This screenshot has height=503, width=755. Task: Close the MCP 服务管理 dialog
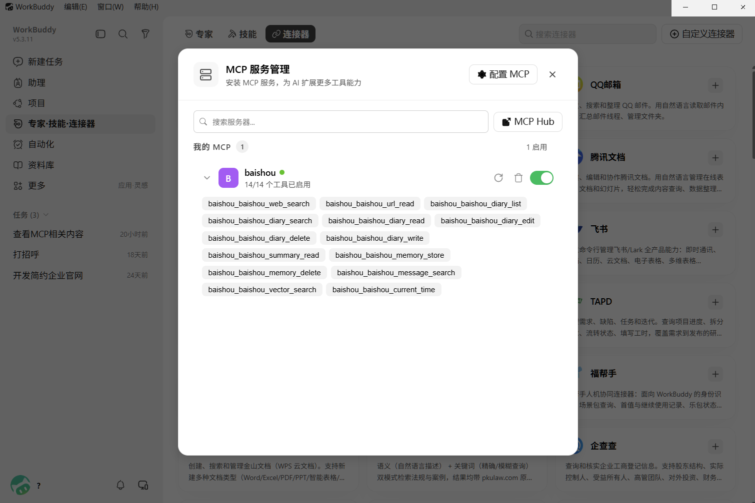[552, 74]
